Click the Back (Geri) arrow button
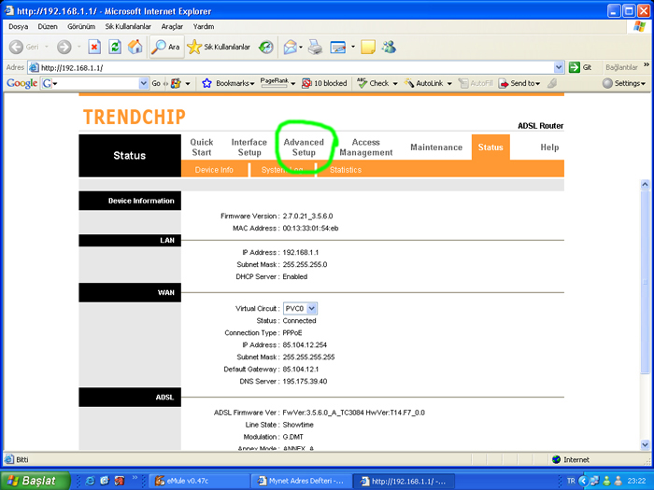654x490 pixels. click(23, 47)
